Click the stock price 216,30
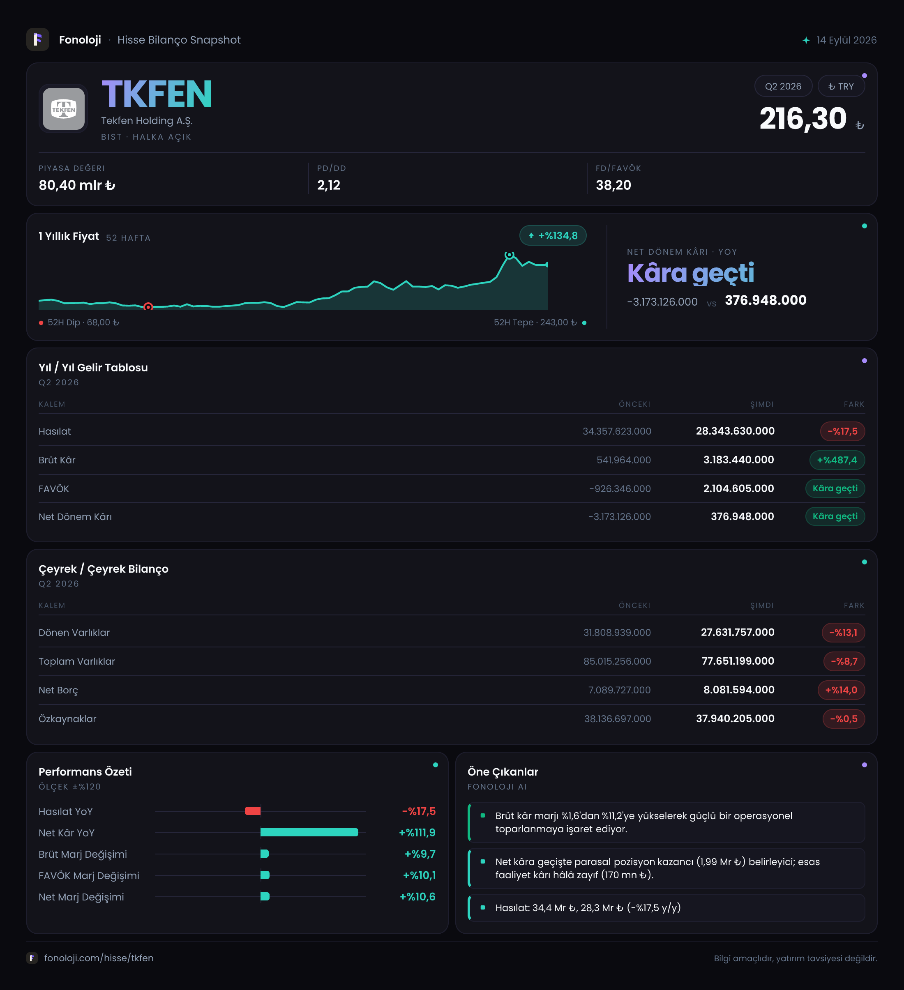The image size is (904, 990). click(803, 119)
